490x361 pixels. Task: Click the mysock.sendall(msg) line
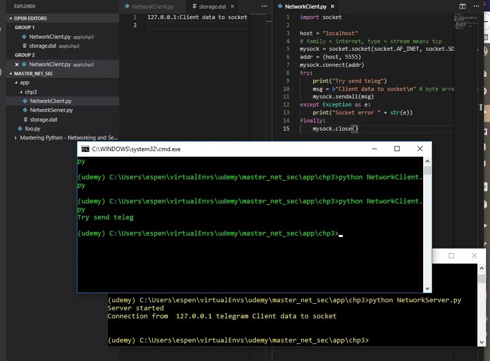(343, 96)
